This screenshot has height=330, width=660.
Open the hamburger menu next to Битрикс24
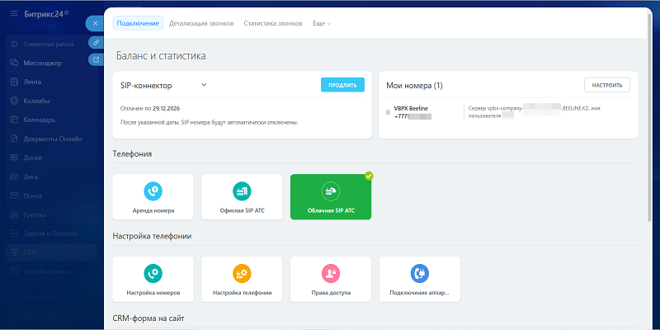coord(14,13)
